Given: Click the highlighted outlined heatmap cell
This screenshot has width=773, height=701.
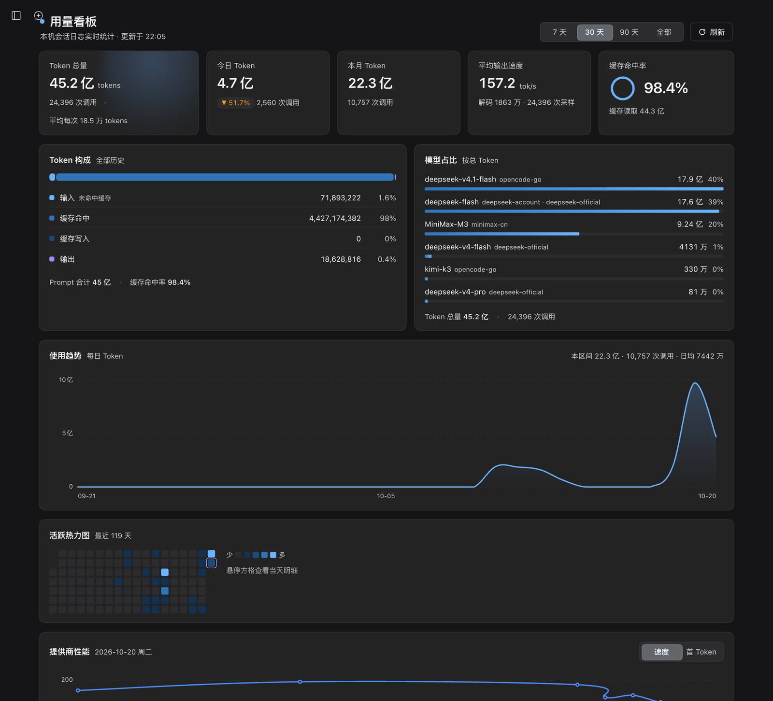Looking at the screenshot, I should pyautogui.click(x=211, y=563).
